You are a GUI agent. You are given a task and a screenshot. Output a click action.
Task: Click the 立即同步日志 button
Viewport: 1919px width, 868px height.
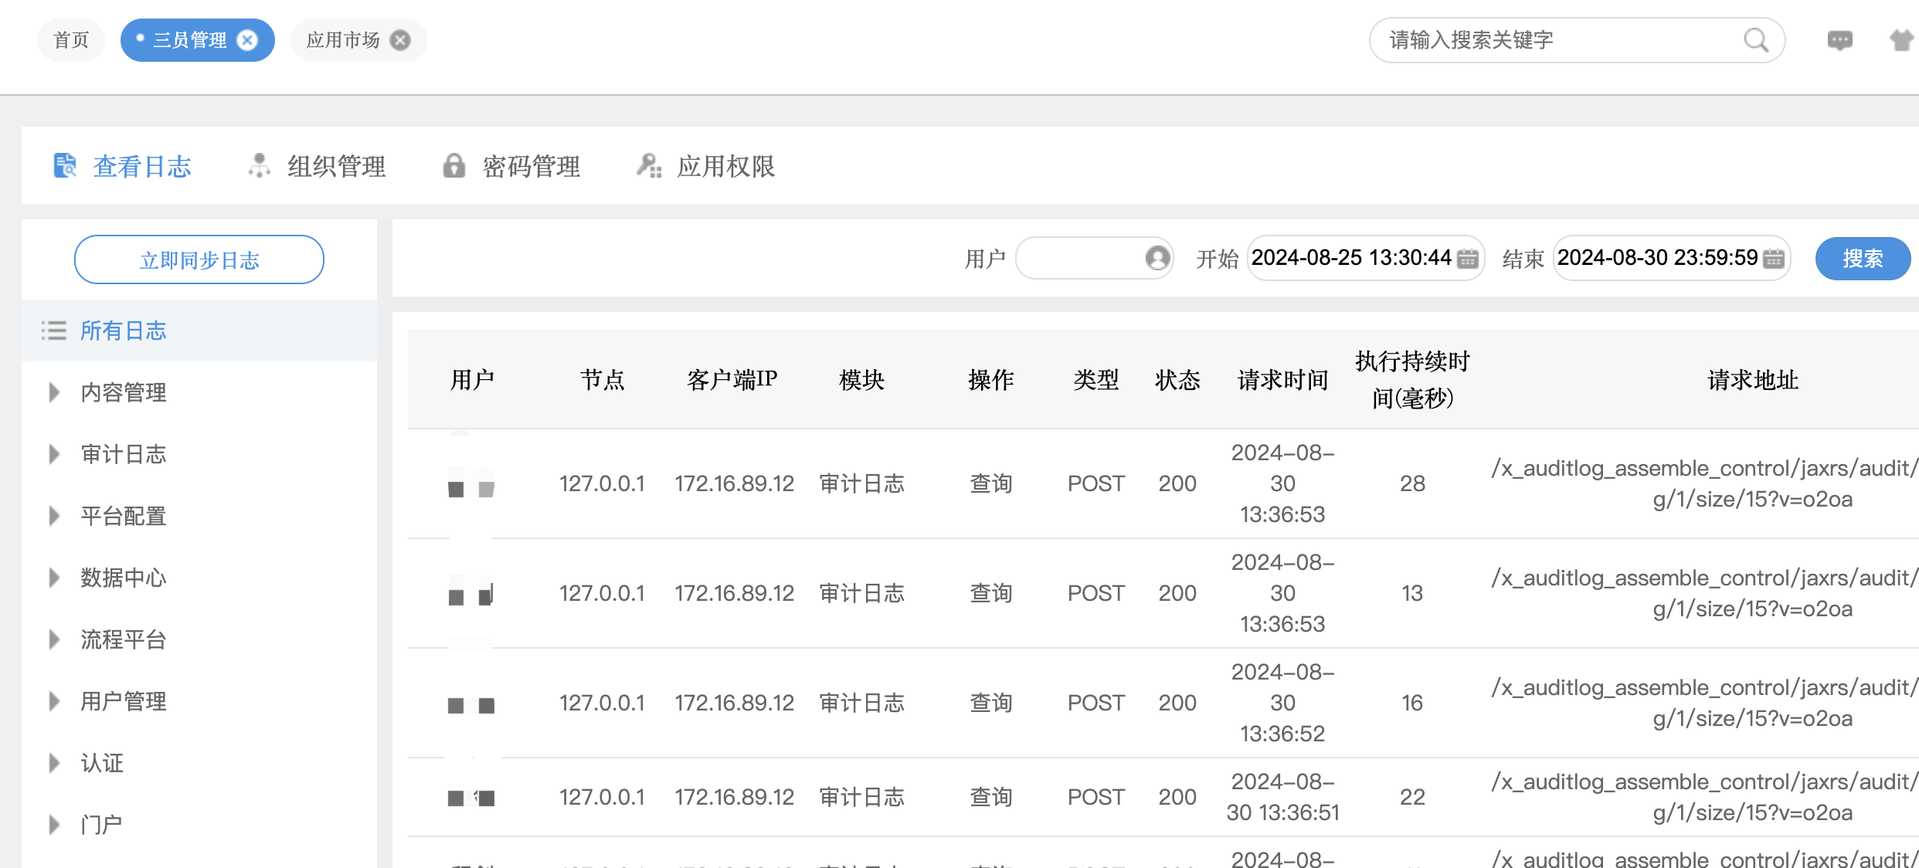[199, 259]
